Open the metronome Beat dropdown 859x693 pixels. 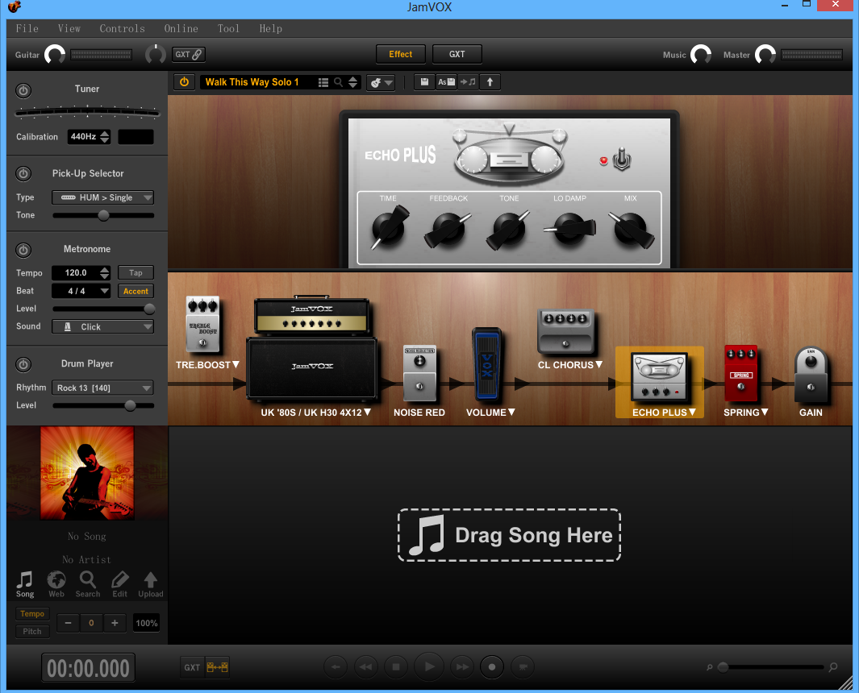coord(81,291)
